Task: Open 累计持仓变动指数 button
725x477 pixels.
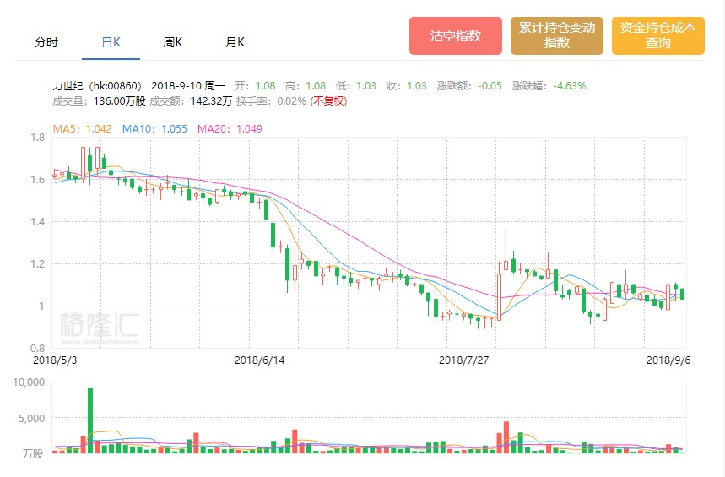Action: click(557, 36)
